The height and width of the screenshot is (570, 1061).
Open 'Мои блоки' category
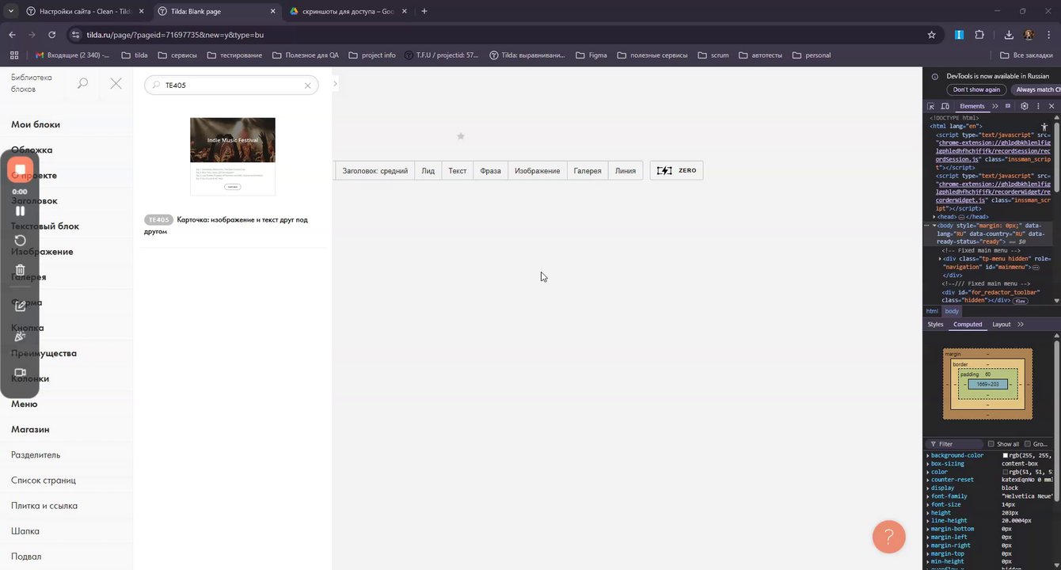36,124
